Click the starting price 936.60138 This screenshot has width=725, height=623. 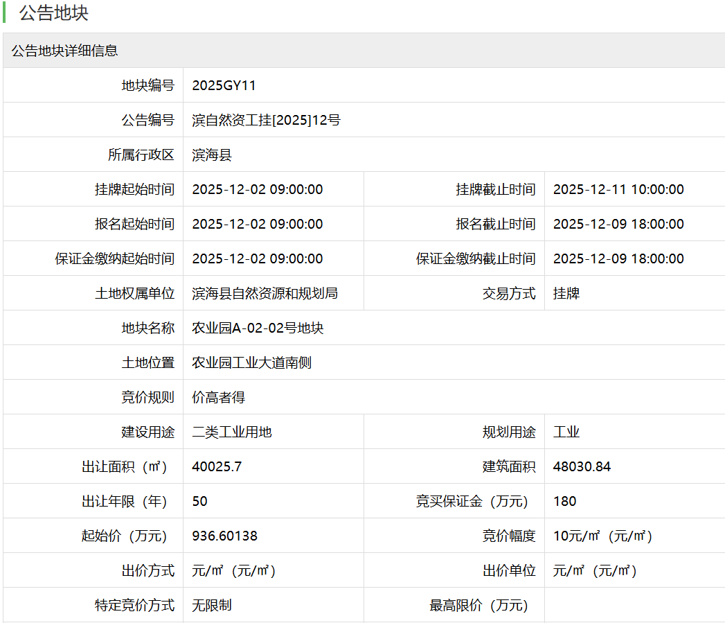pos(224,536)
